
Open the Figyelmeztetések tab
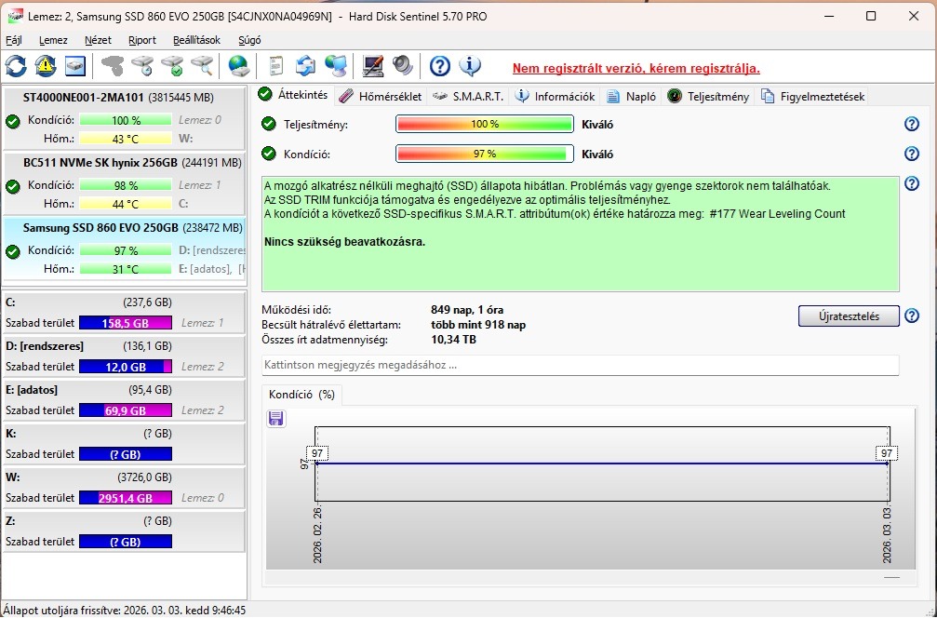[813, 96]
